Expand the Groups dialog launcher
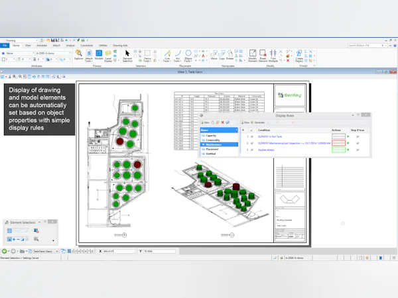Image resolution: width=398 pixels, height=298 pixels. (314, 66)
